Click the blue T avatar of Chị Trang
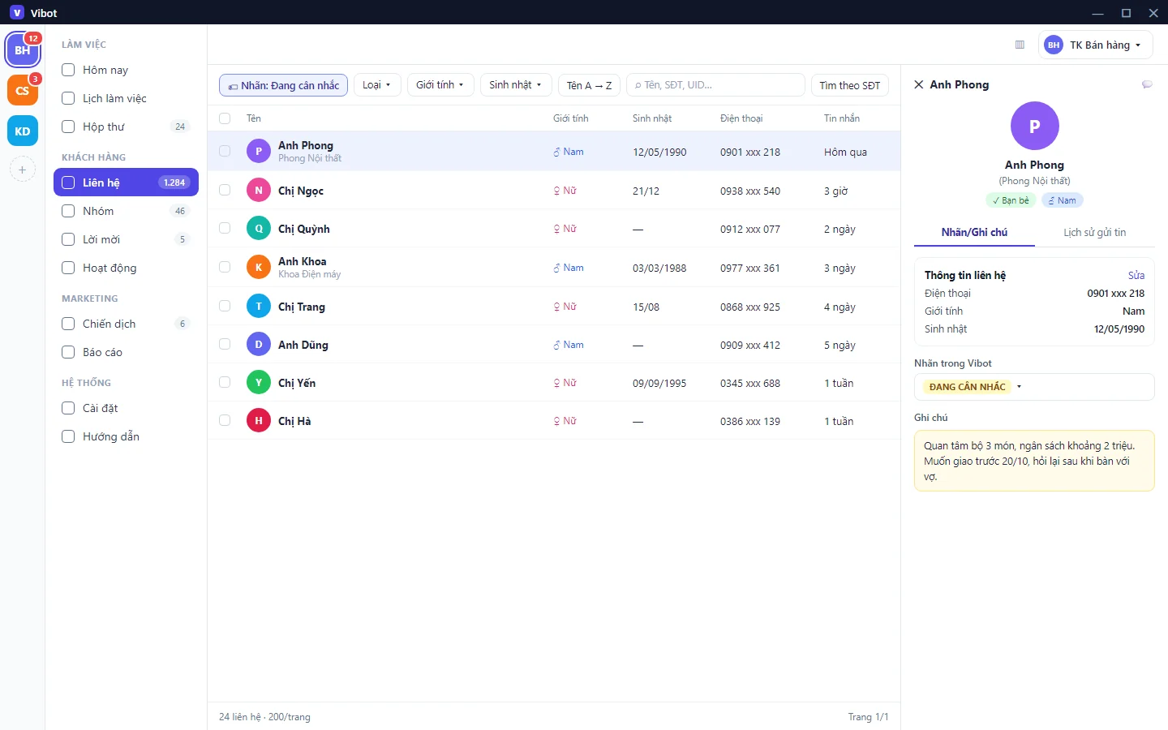1168x730 pixels. [x=259, y=306]
